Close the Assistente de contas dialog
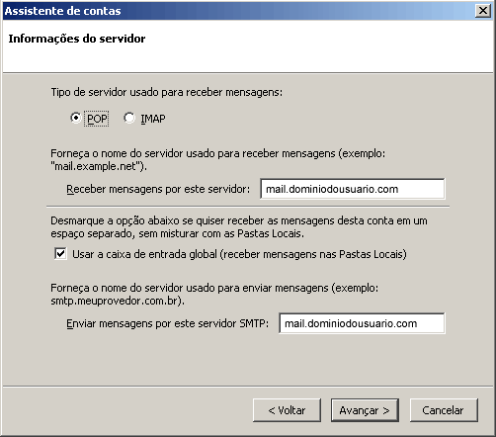The width and height of the screenshot is (496, 437). 483,11
